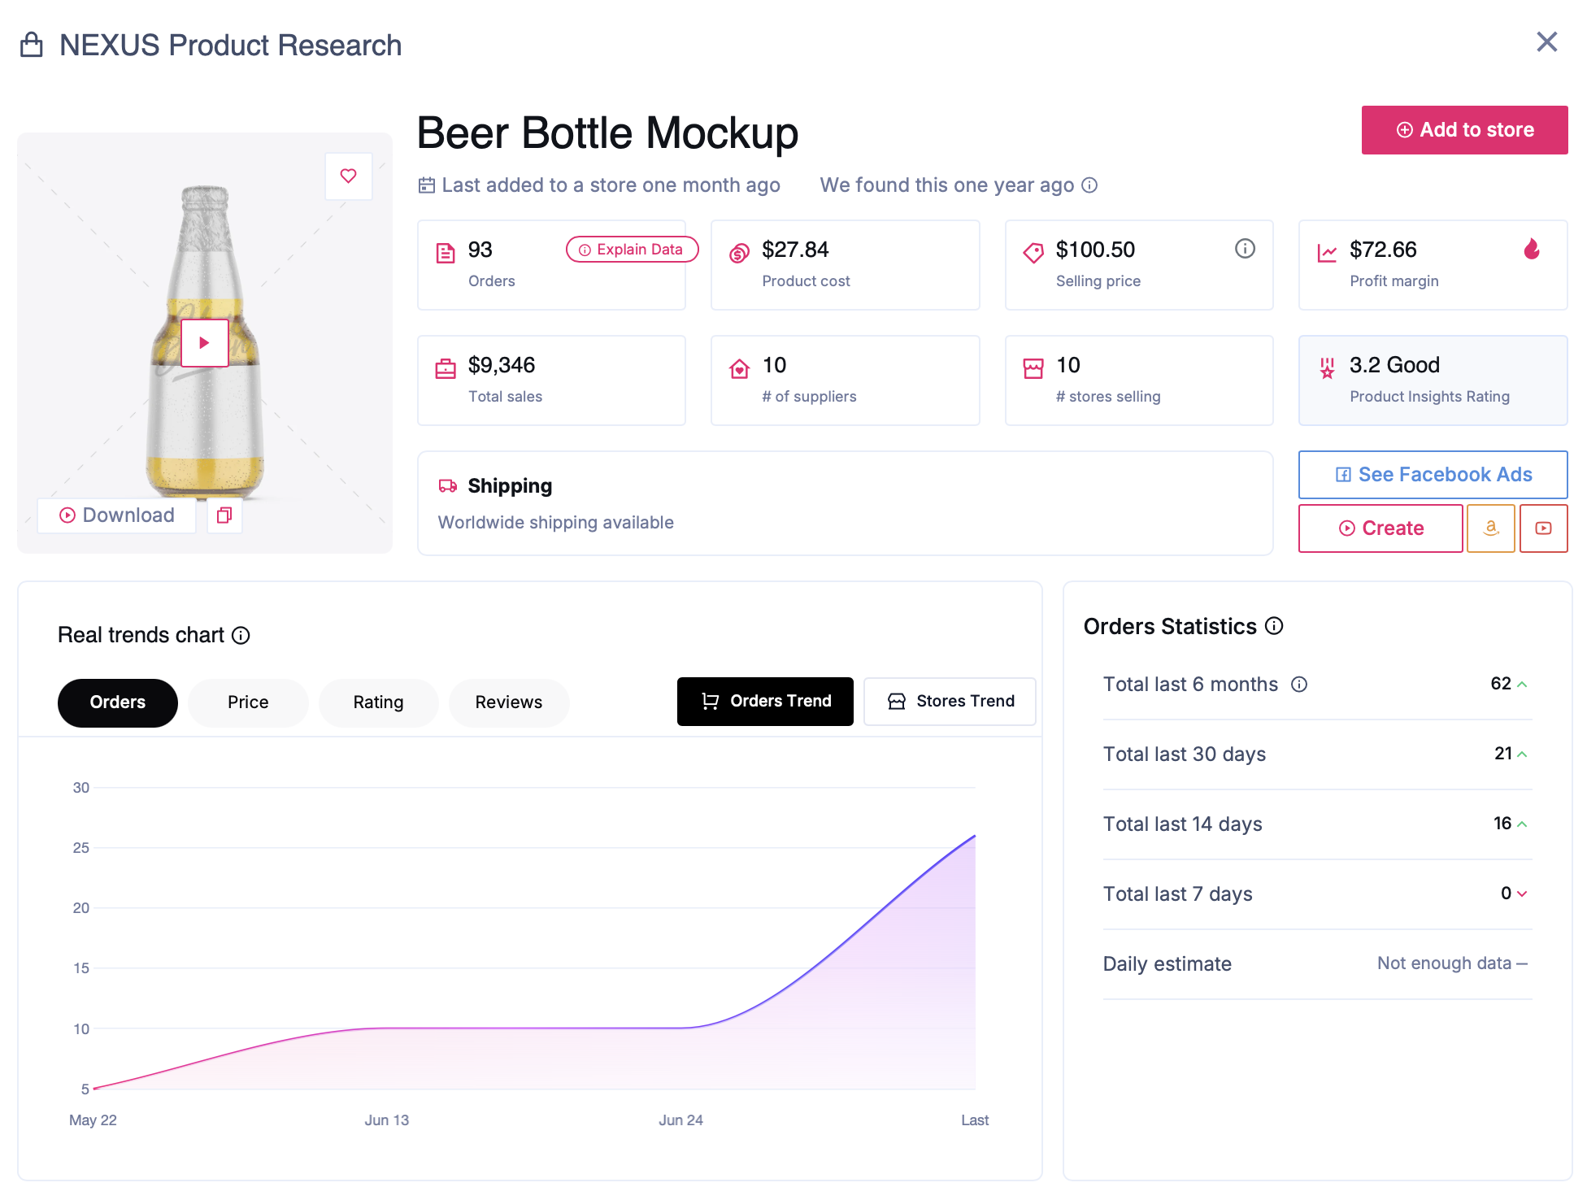Click the suppliers house icon
The height and width of the screenshot is (1187, 1587).
(739, 369)
